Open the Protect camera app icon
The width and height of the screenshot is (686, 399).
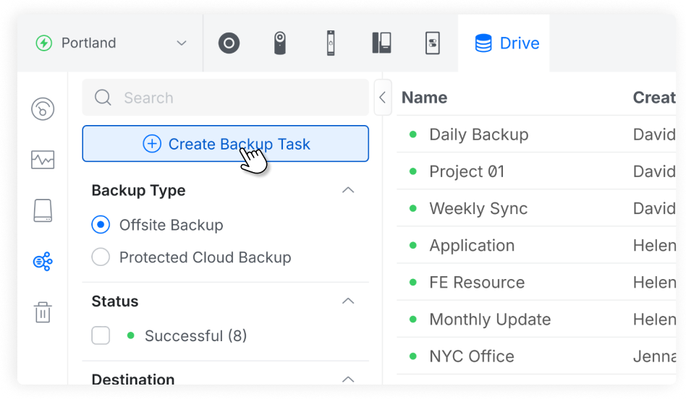[x=280, y=43]
